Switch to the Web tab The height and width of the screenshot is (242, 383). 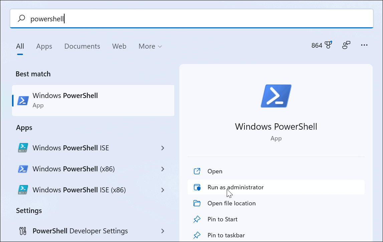pos(119,46)
